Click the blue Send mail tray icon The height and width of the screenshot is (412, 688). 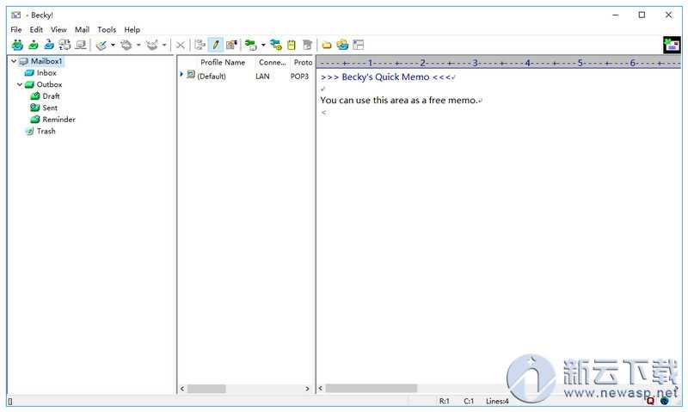tap(49, 45)
